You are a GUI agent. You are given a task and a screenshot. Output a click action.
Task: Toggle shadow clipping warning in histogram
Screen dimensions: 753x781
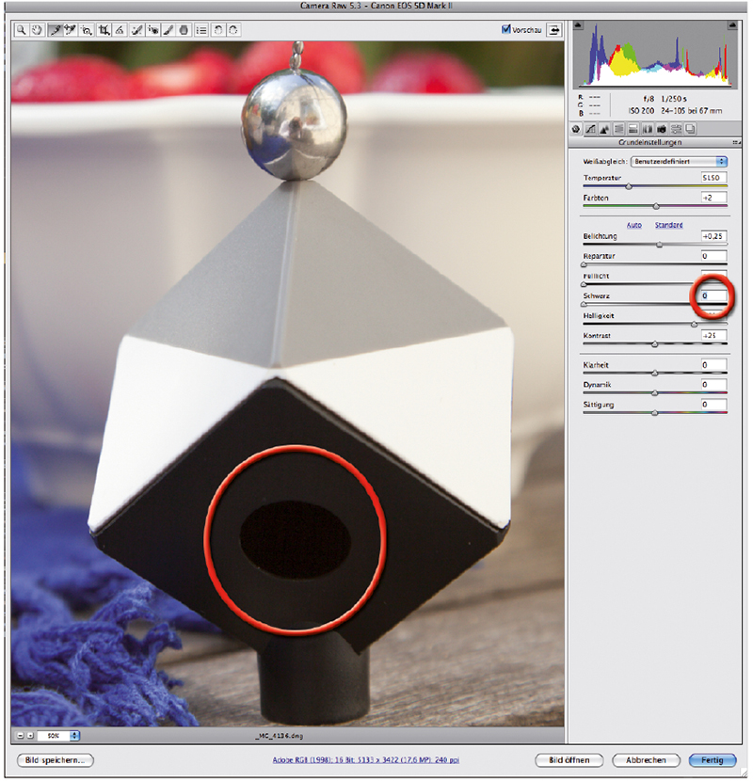(578, 24)
